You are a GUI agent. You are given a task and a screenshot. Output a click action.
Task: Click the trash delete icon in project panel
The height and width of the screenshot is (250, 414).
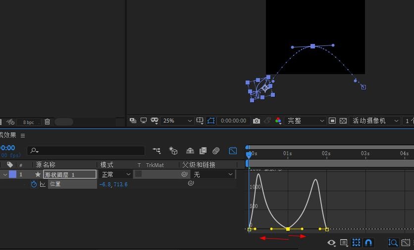47,122
